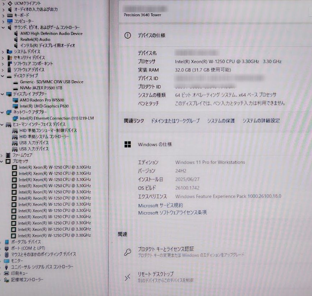Click the RAM value 32.0 GB
Screen dimensions: 312x296
[x=203, y=70]
